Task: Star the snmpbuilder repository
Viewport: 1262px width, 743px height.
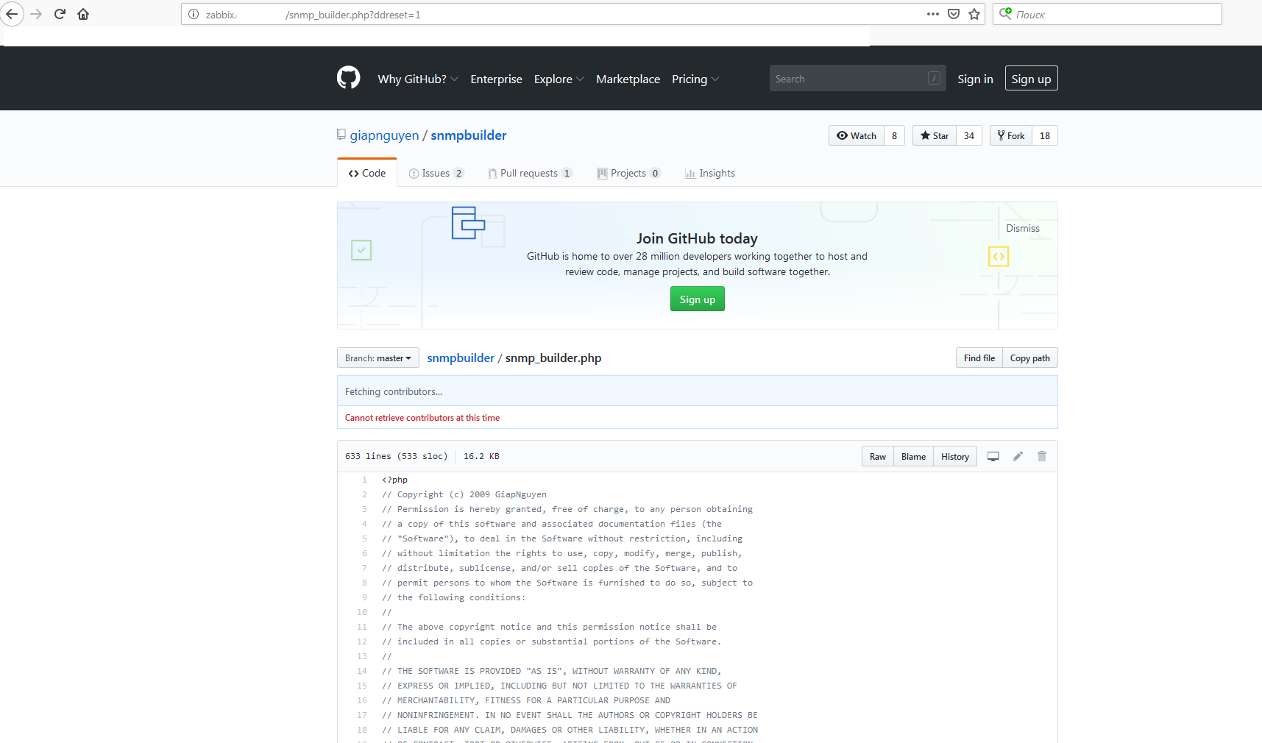Action: point(935,135)
